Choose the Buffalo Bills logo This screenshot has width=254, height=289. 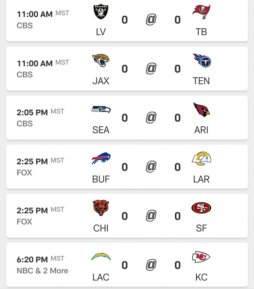pyautogui.click(x=101, y=158)
